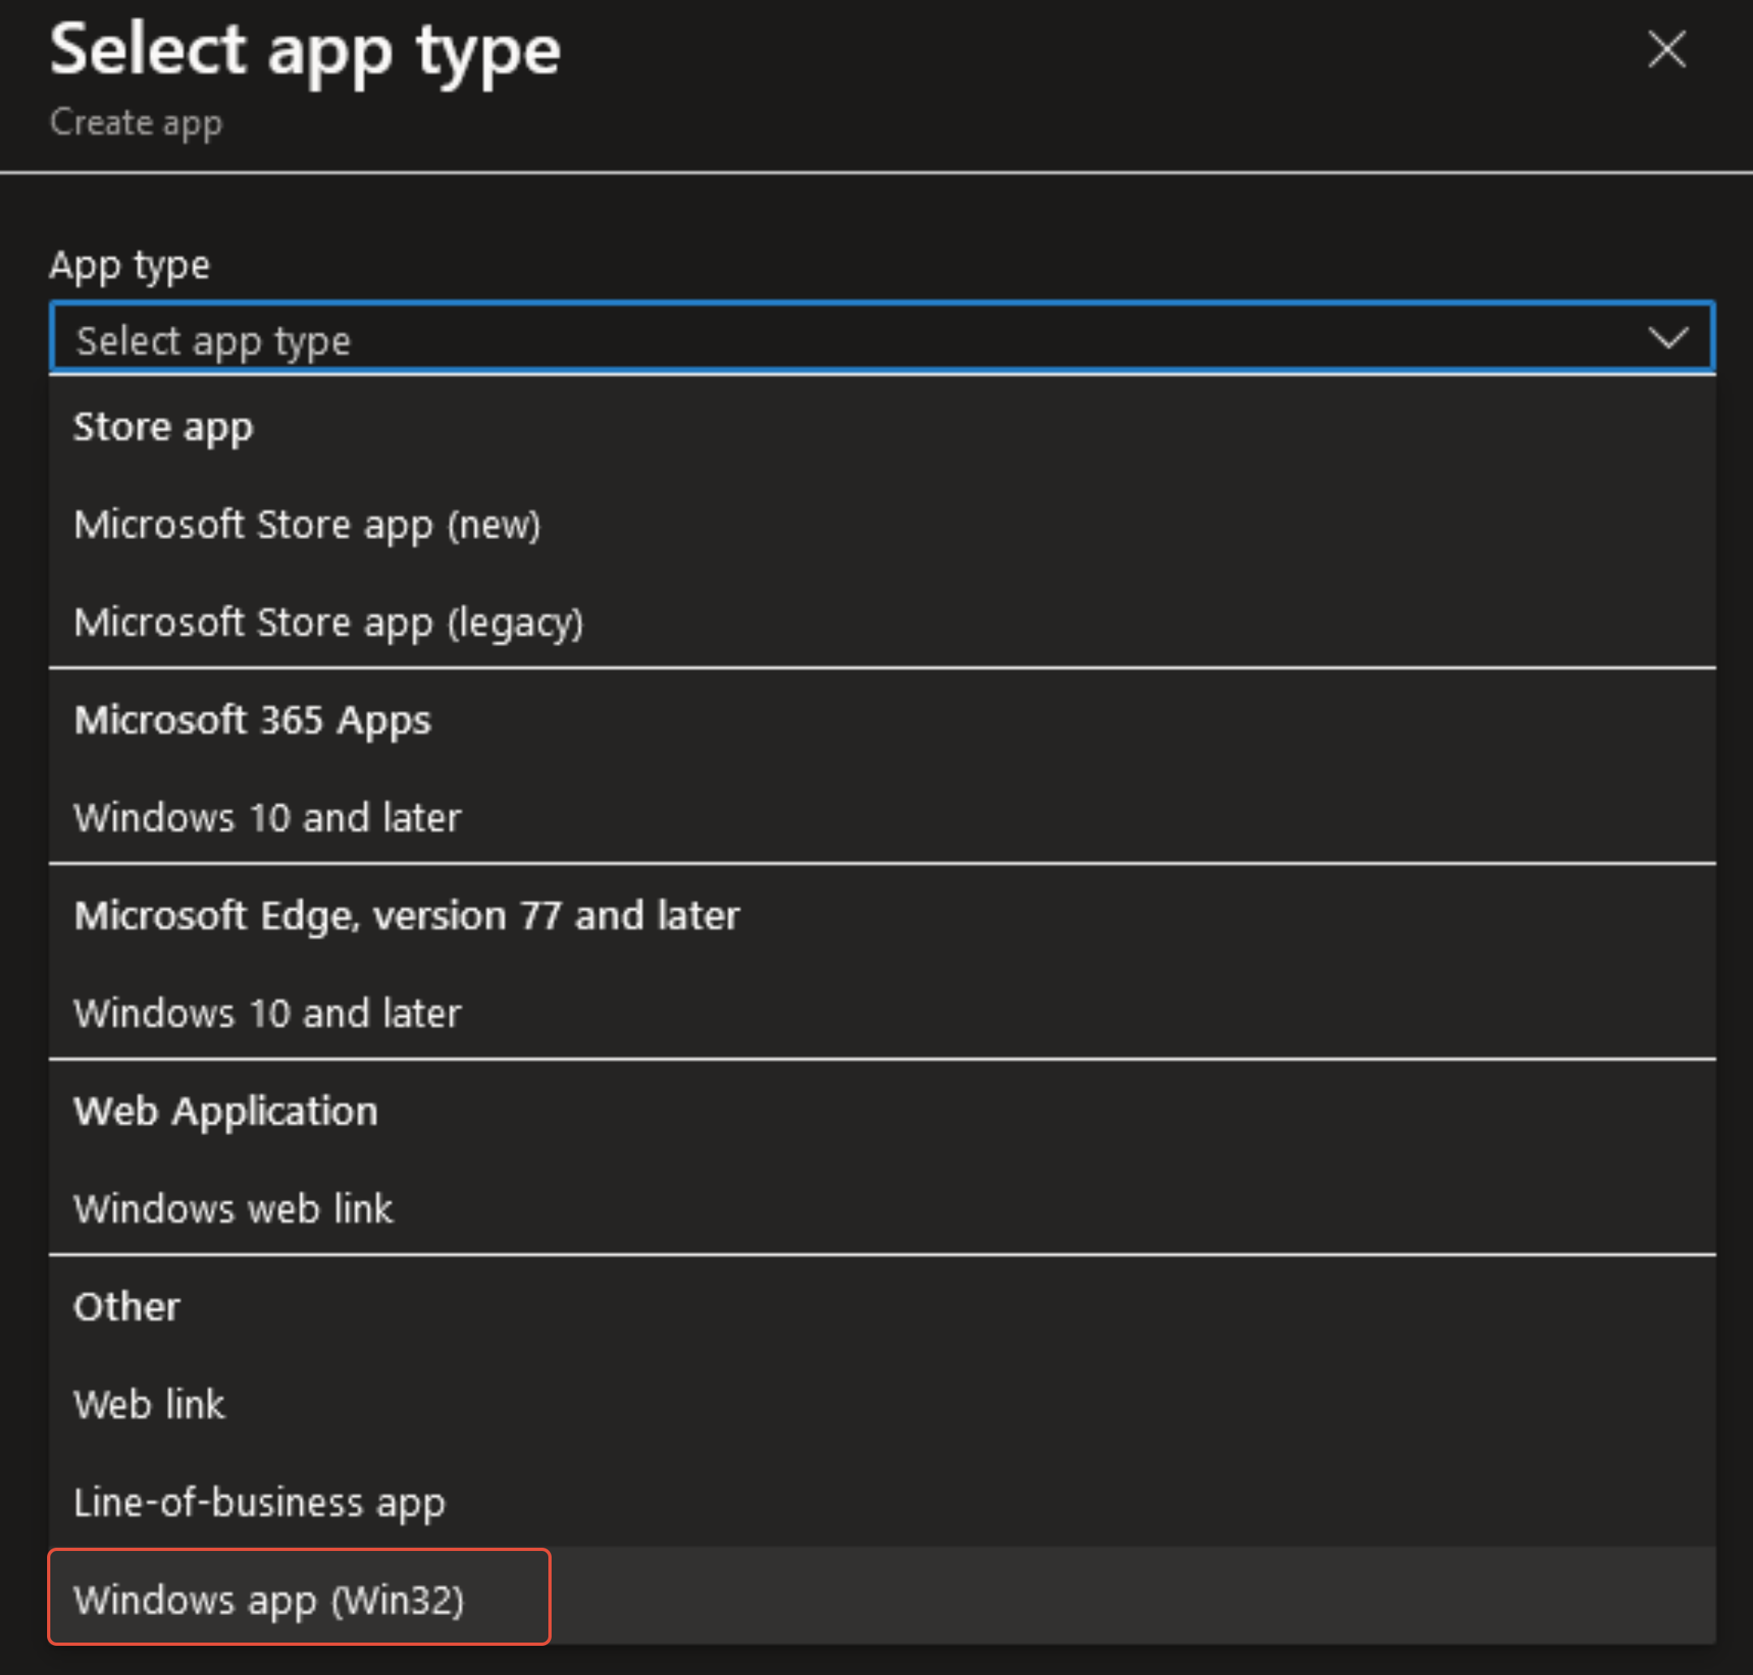Viewport: 1753px width, 1675px height.
Task: Close the Select app type panel
Action: [x=1666, y=49]
